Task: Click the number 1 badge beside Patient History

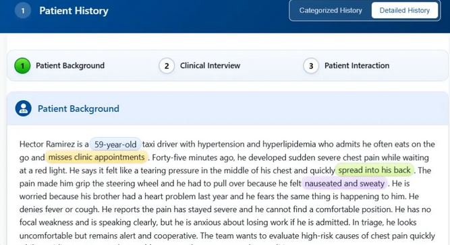Action: (x=23, y=11)
